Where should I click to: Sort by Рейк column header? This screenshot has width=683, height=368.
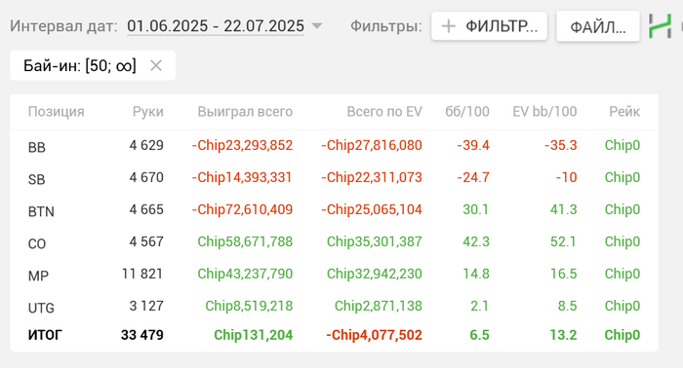click(x=624, y=112)
